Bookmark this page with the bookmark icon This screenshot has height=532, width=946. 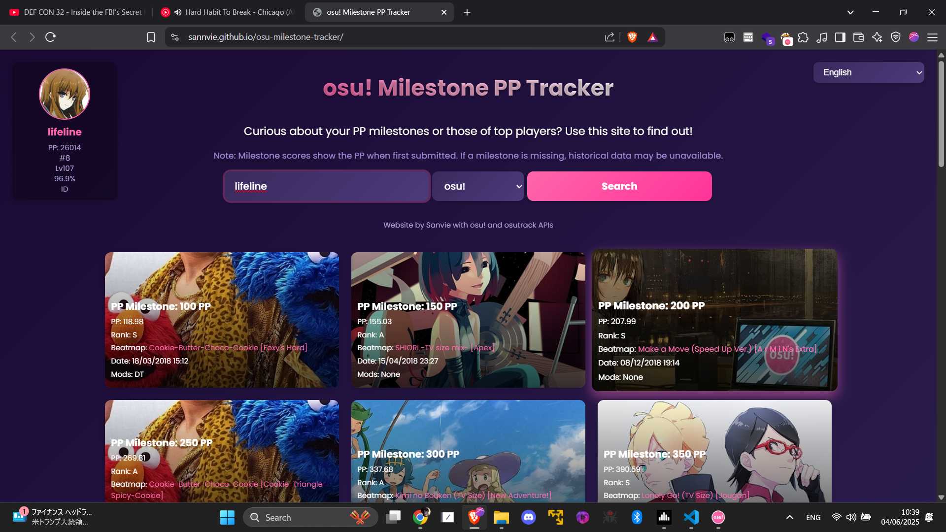pos(151,37)
